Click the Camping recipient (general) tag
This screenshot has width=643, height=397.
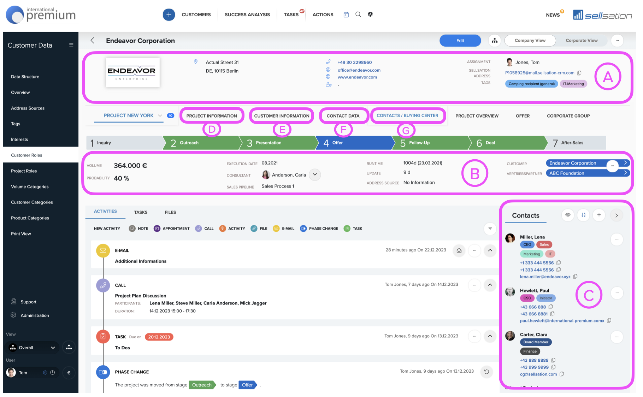(531, 84)
